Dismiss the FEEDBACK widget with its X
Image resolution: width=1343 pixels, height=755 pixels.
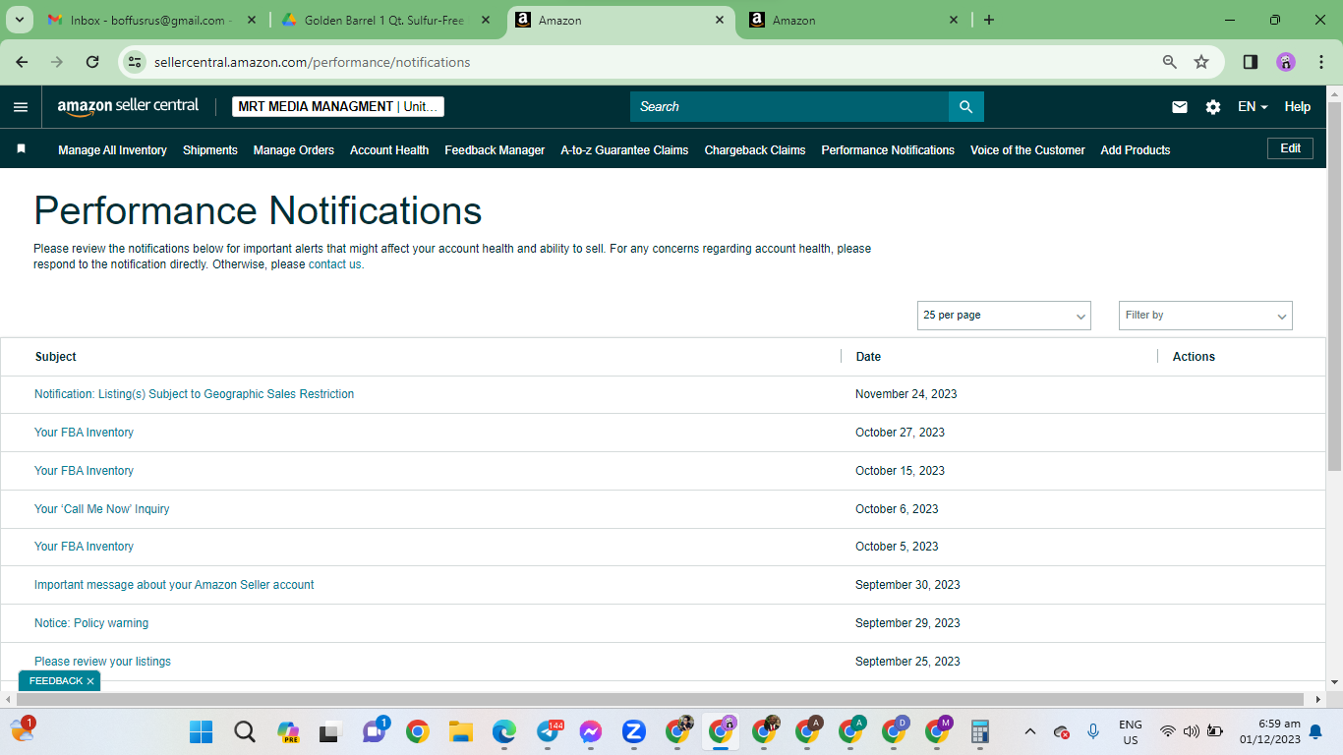90,681
